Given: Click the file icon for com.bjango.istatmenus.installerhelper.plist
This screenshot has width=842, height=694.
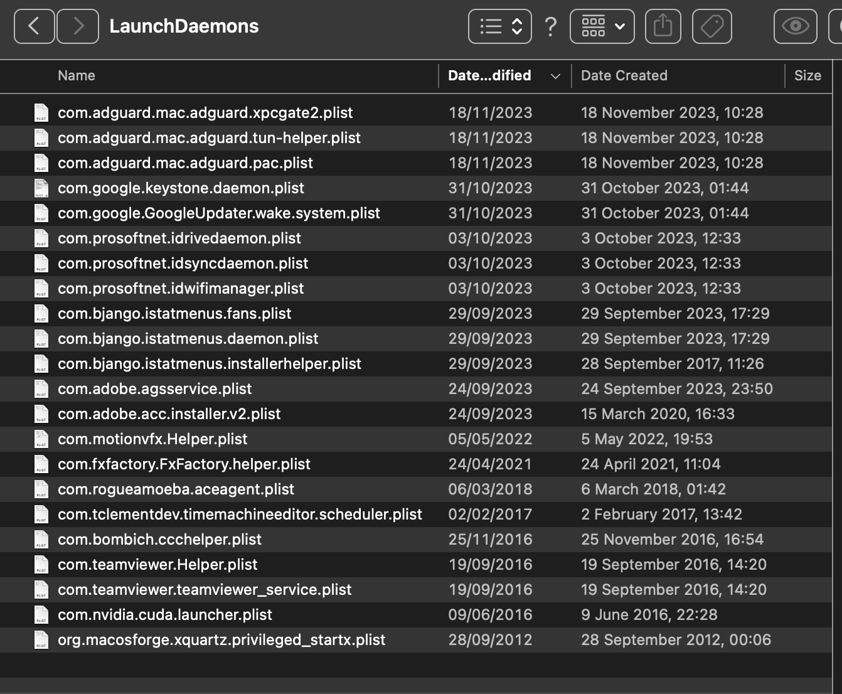Looking at the screenshot, I should click(41, 364).
